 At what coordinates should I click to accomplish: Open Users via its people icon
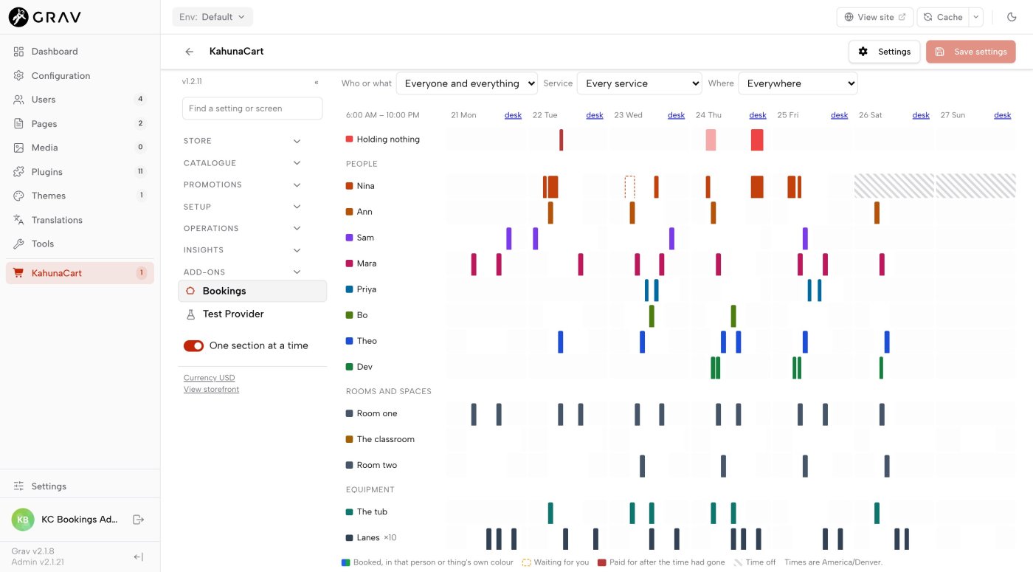click(19, 100)
